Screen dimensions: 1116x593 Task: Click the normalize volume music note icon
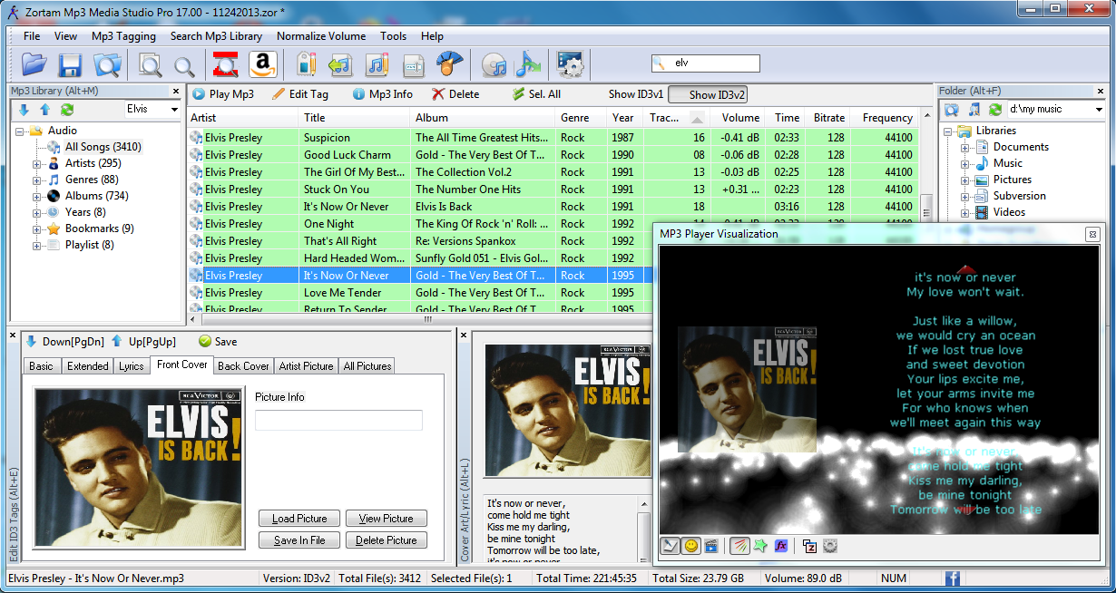527,64
